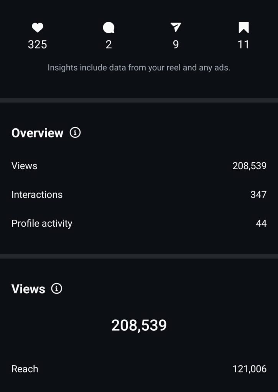Click the 11 saves count
Viewport: 278px width, 392px height.
coord(243,44)
